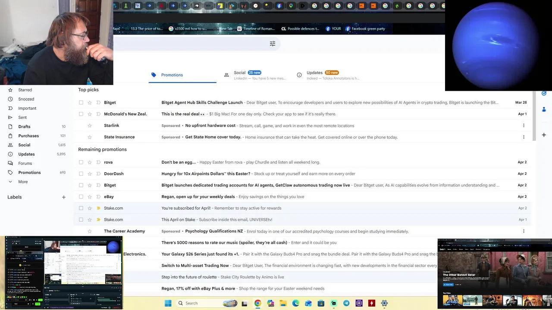Viewport: 552px width, 310px height.
Task: Get add-ons with side panel plus
Action: tap(544, 135)
